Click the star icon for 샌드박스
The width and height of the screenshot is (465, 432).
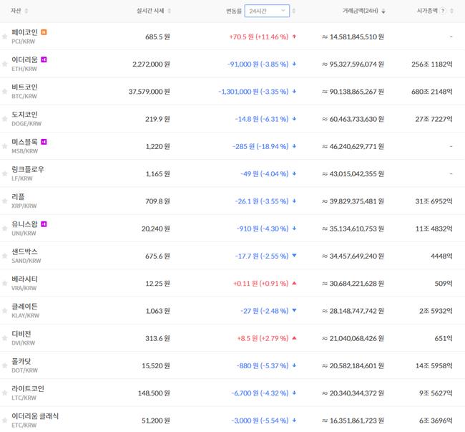click(x=5, y=256)
